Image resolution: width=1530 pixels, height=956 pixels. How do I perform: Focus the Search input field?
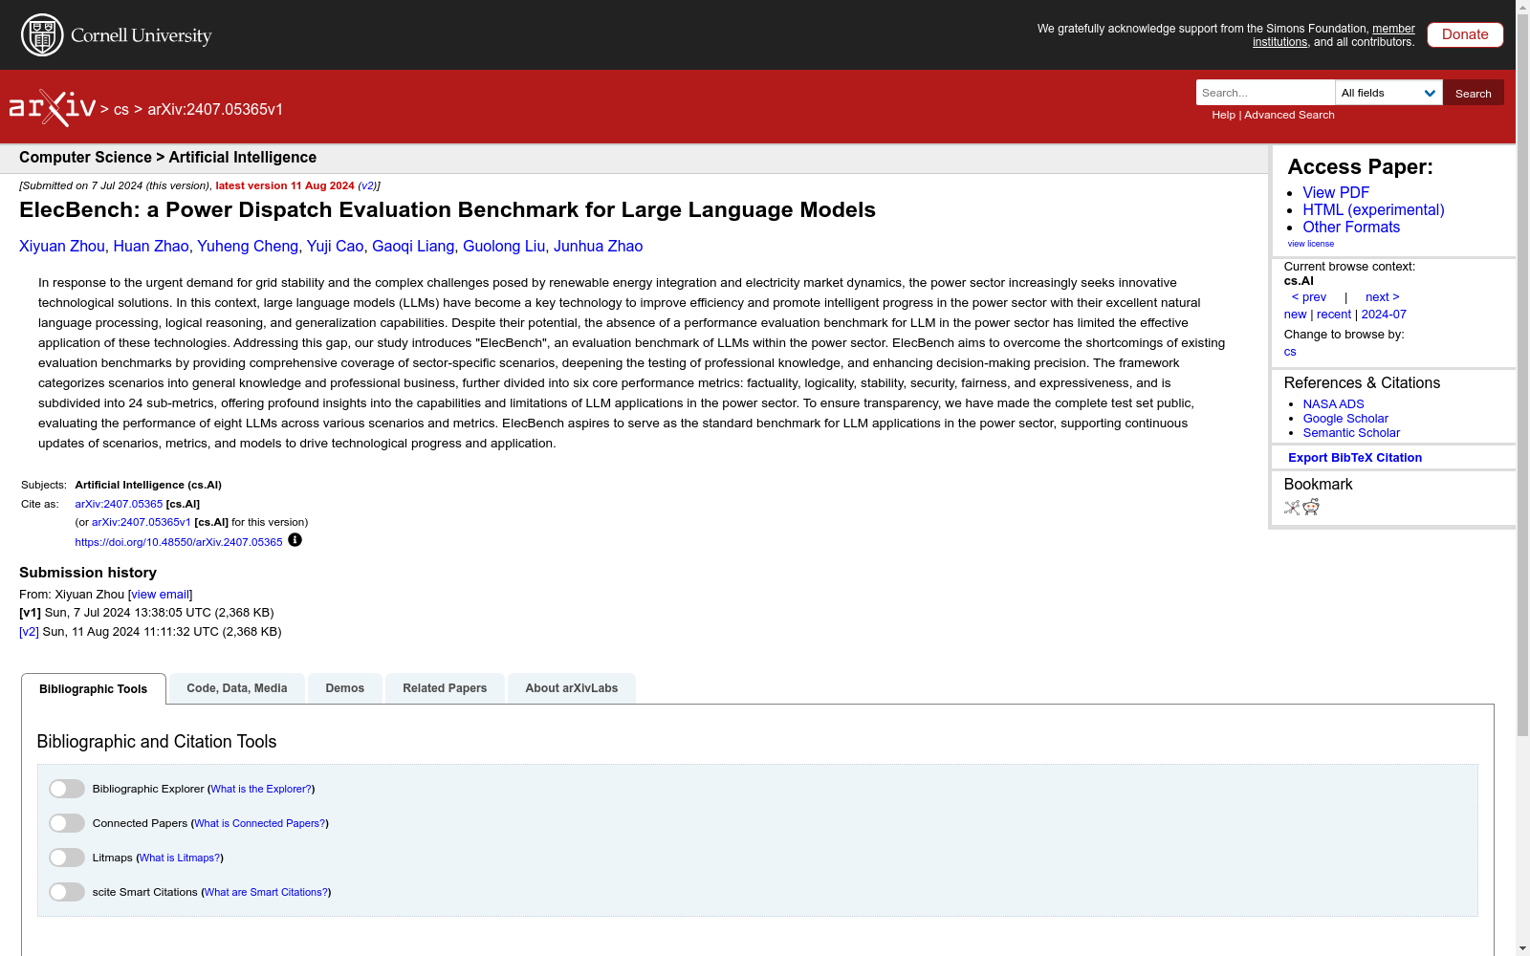click(x=1265, y=93)
